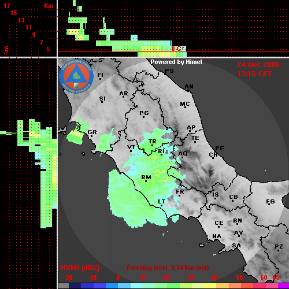This screenshot has width=289, height=289.
Task: Click the FG marker in Puglia
Action: coord(271,202)
